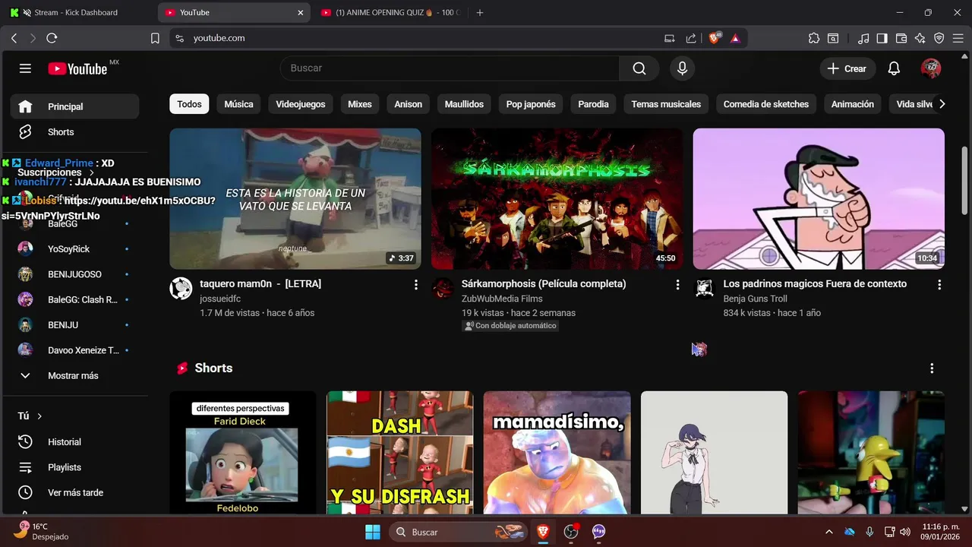The width and height of the screenshot is (972, 547).
Task: Open Brave VPN shield icon
Action: tap(939, 38)
